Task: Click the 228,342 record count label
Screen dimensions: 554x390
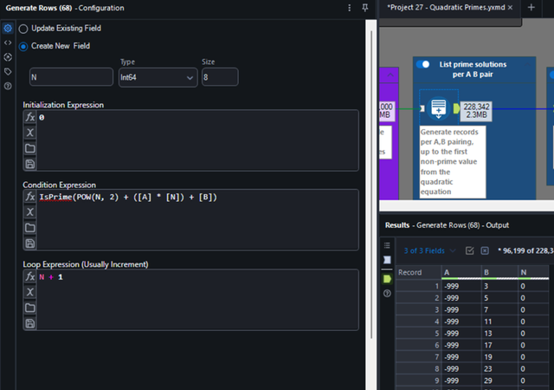Action: (476, 111)
